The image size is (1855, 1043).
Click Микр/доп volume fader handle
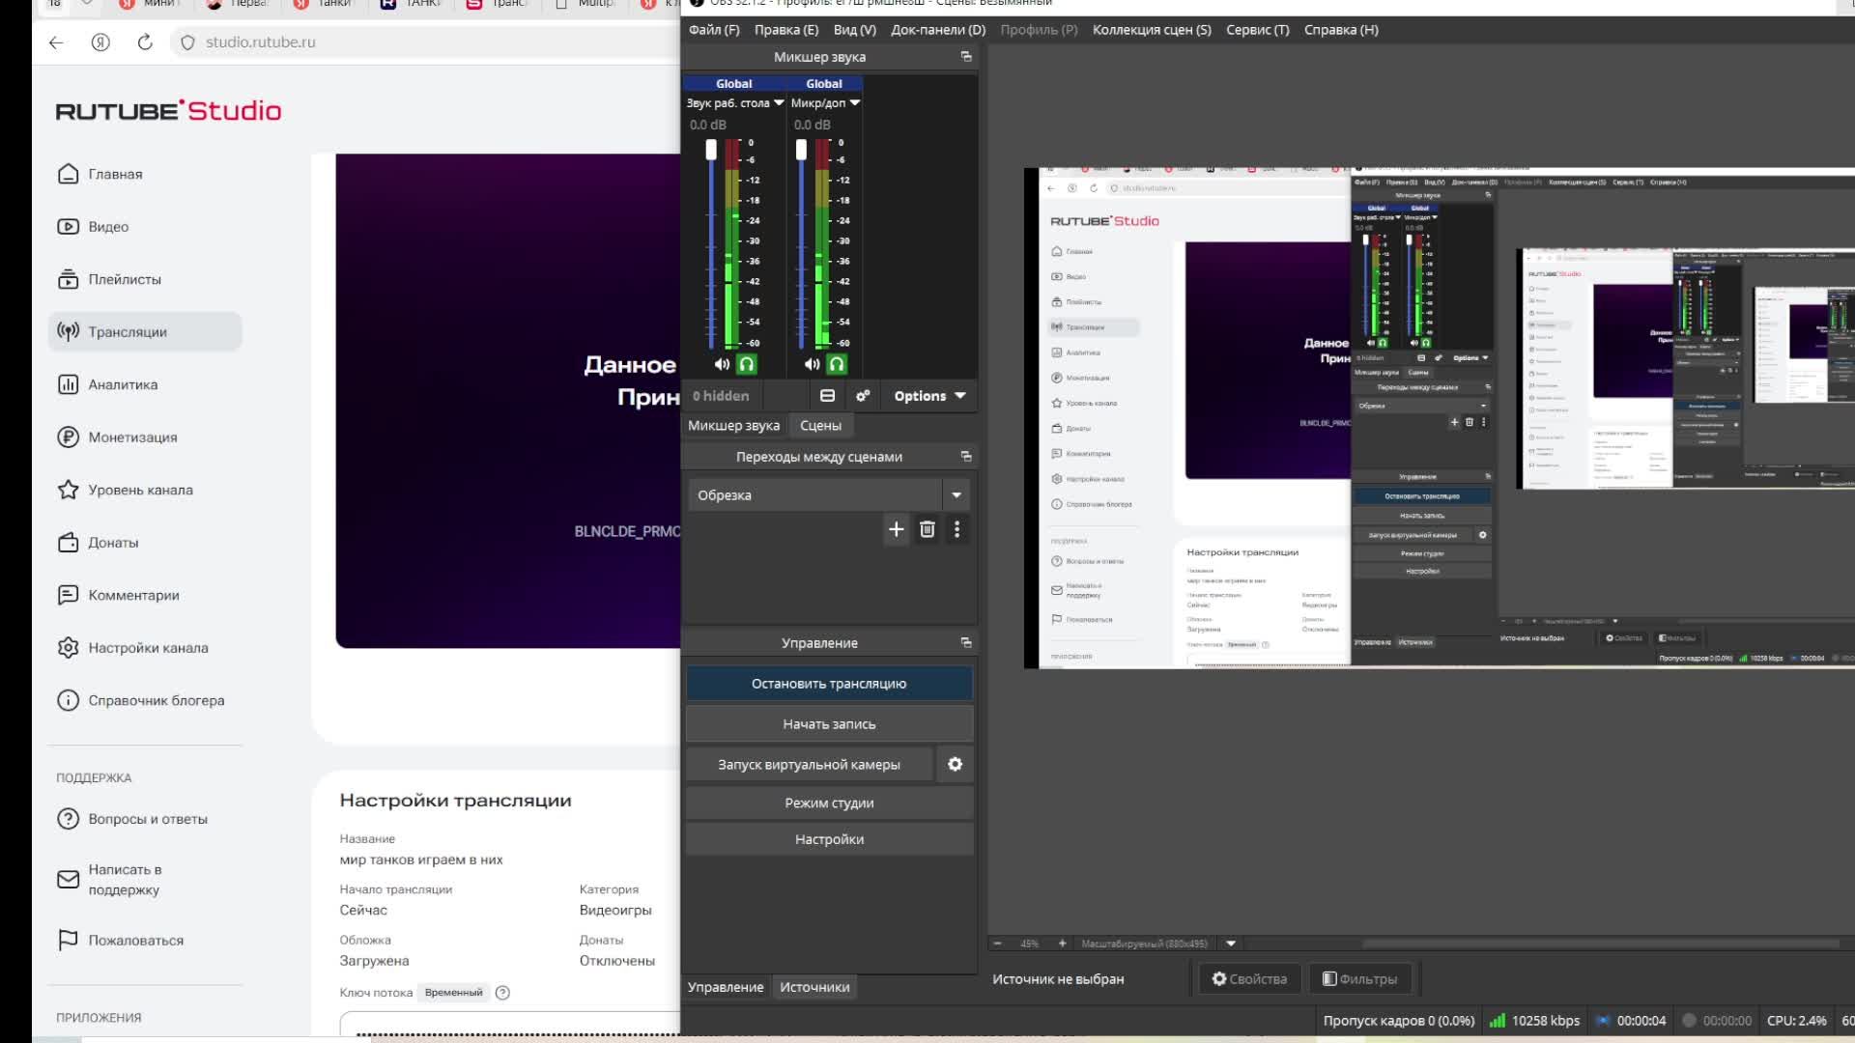tap(801, 150)
